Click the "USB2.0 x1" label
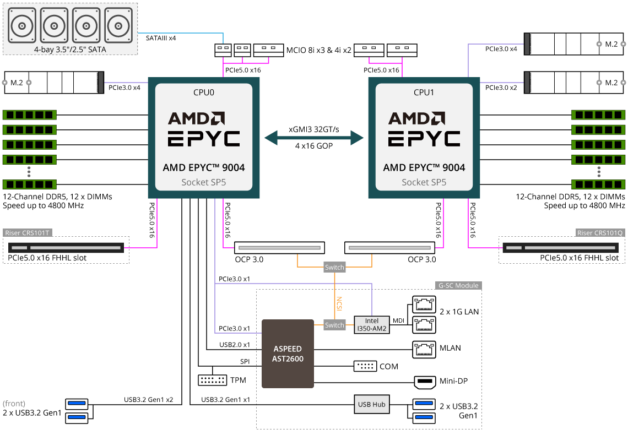The width and height of the screenshot is (628, 435). tap(235, 345)
